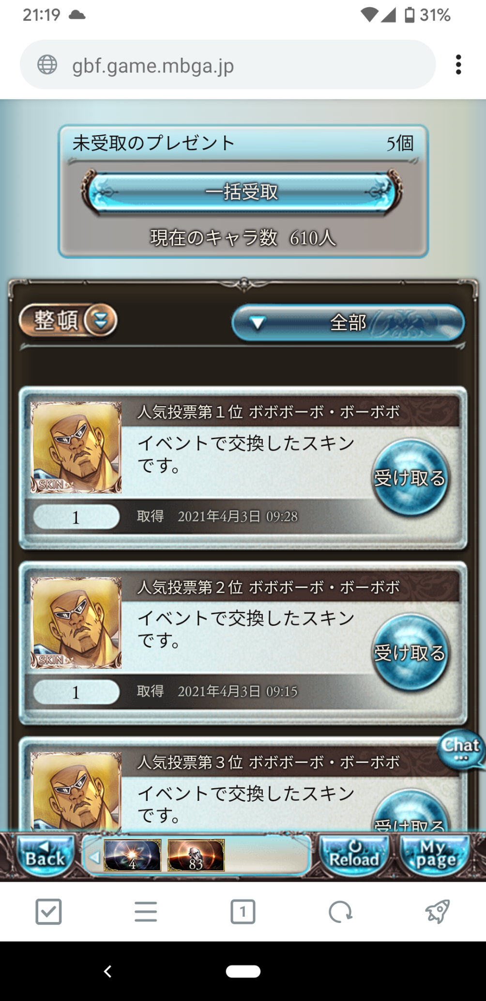Go to My page in game footer

tap(435, 856)
